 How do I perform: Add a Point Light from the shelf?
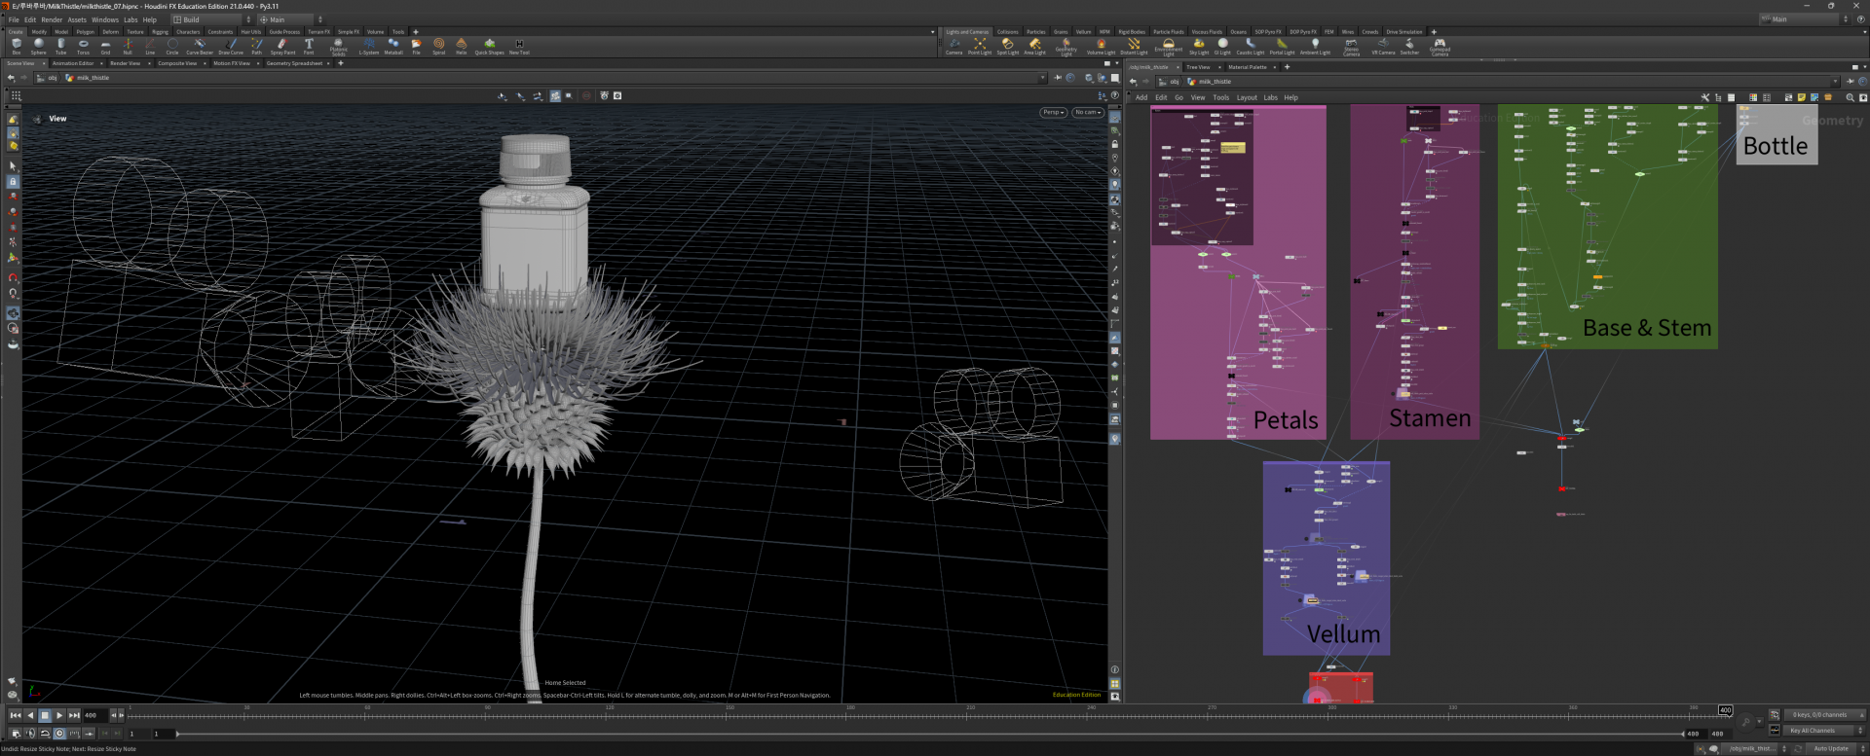pos(980,45)
